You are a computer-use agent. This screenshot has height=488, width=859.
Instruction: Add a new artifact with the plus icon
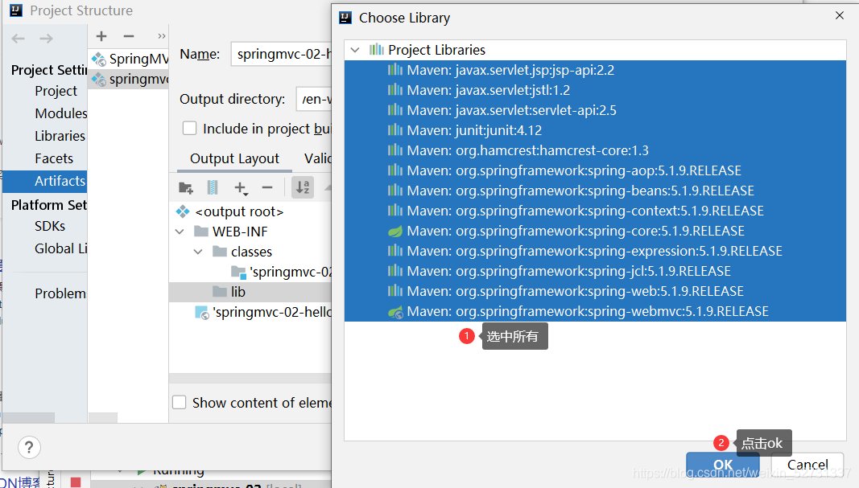(x=101, y=36)
